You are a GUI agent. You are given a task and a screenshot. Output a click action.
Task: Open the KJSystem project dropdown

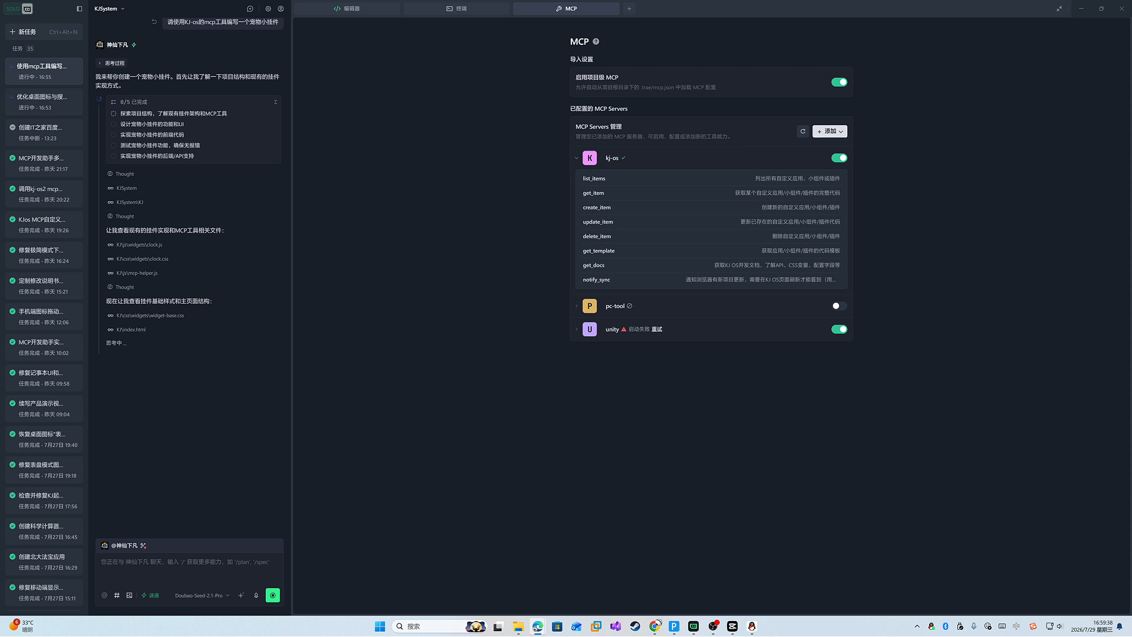tap(110, 9)
